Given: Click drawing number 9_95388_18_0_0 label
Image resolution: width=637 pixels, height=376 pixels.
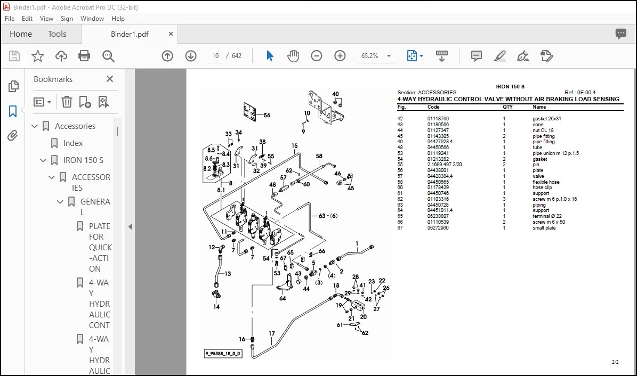Looking at the screenshot, I should [x=223, y=354].
